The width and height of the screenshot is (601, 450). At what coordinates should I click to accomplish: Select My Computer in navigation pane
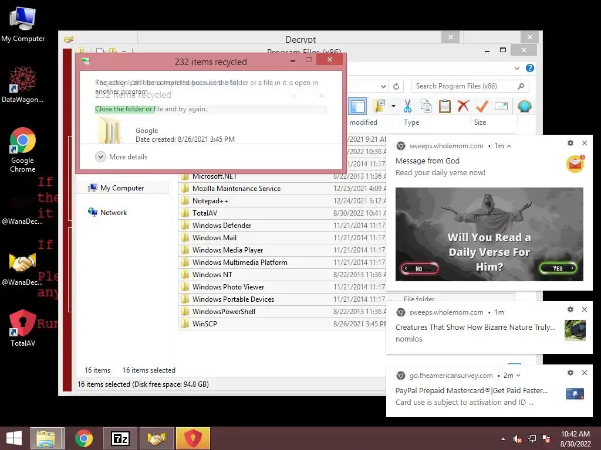click(122, 188)
